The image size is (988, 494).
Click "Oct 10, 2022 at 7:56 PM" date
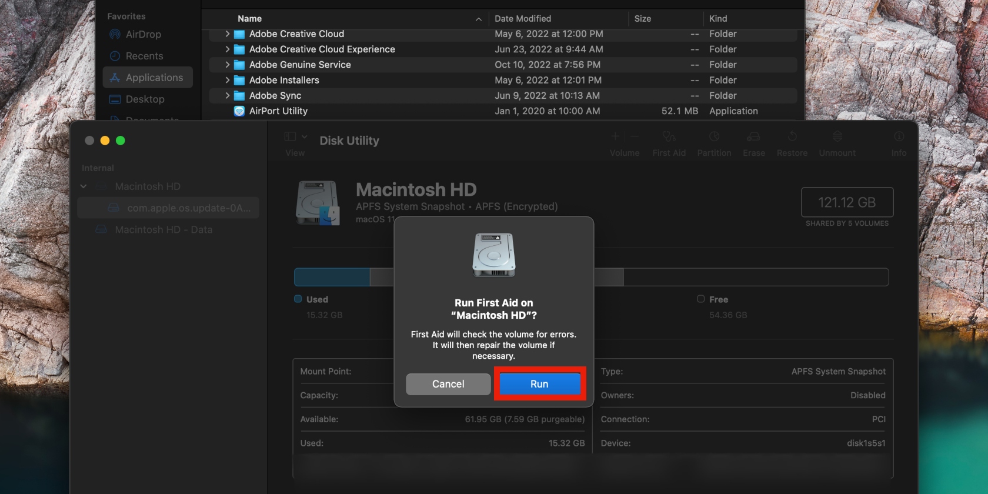[548, 65]
